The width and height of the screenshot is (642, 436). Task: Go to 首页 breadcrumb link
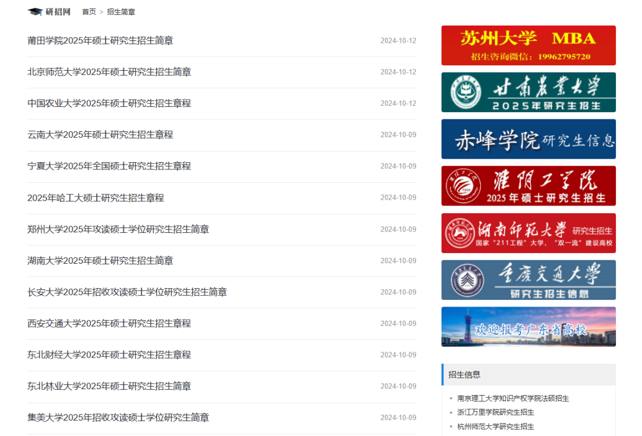coord(89,12)
